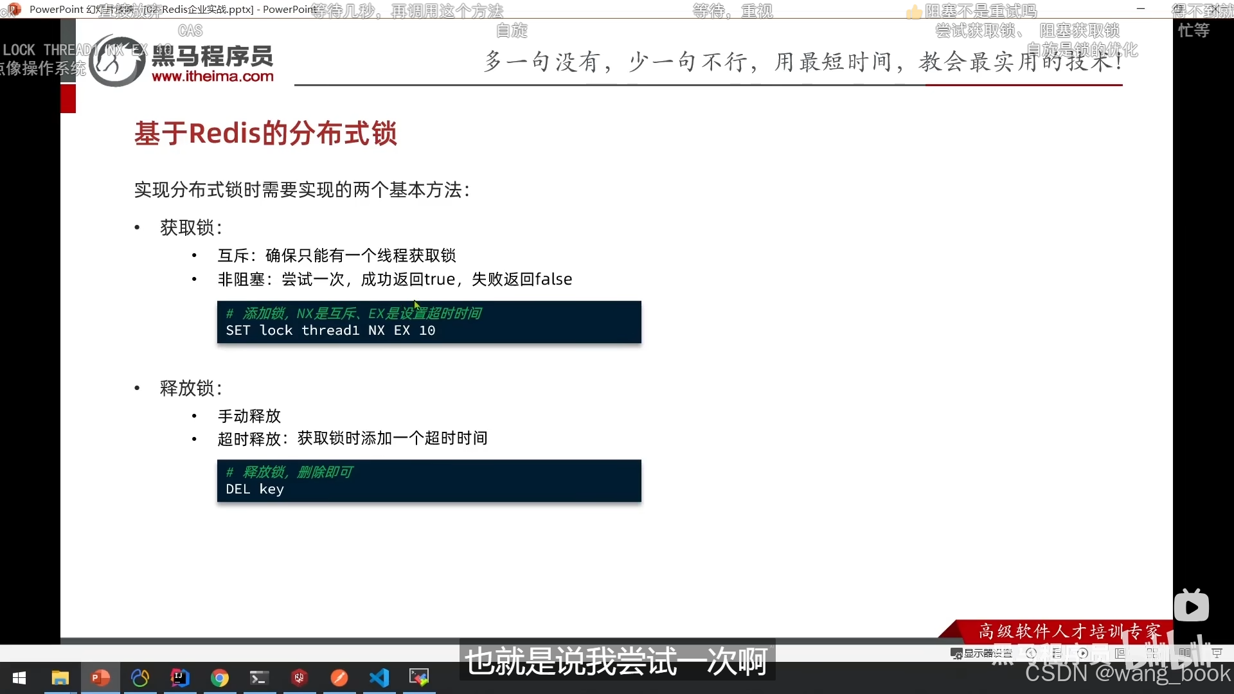Screen dimensions: 1234x694
Task: Switch to Normal view icon
Action: [1120, 653]
